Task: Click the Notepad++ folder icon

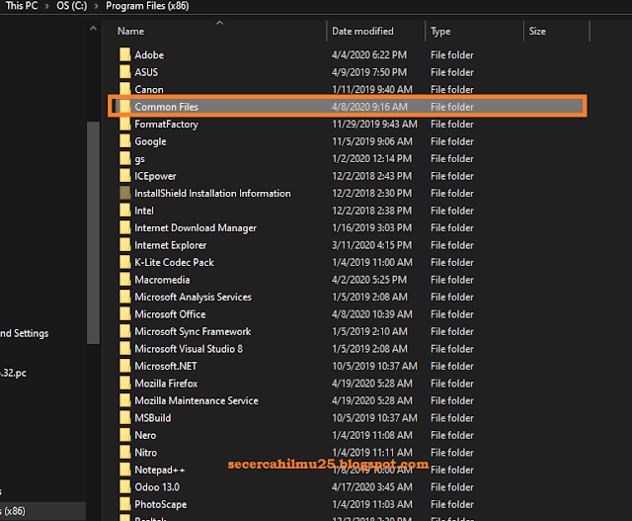Action: pos(125,470)
